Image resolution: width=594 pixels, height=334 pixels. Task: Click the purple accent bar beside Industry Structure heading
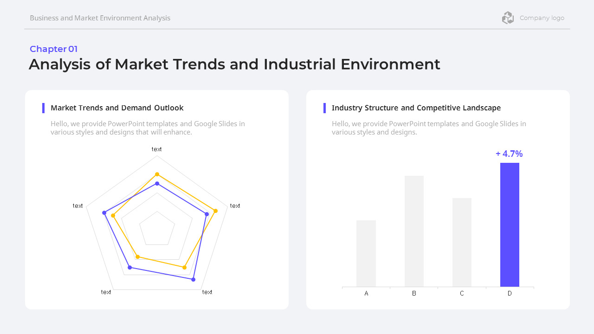pos(324,108)
